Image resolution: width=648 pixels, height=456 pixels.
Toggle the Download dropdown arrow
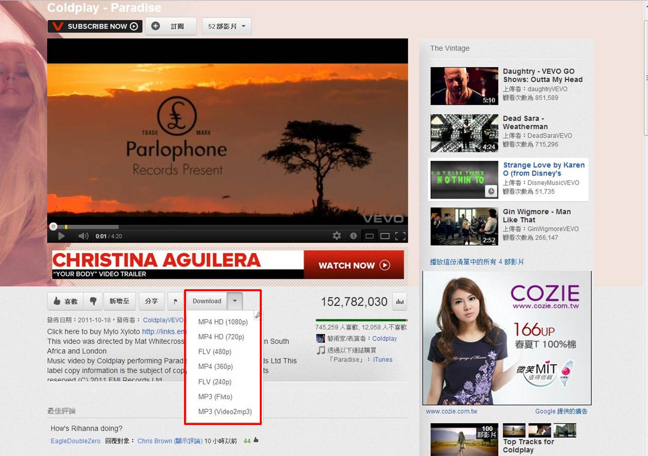(x=235, y=301)
